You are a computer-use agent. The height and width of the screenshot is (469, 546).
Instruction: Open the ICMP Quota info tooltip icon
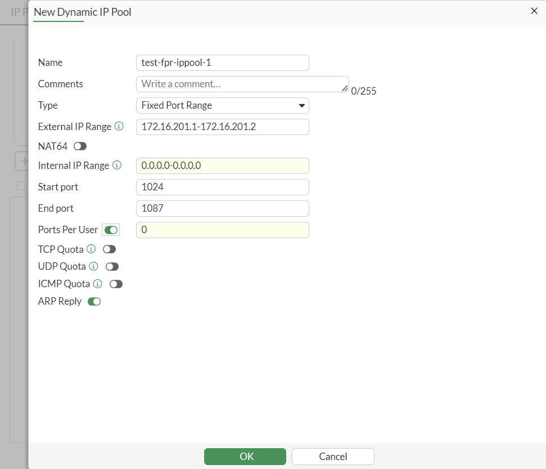coord(97,283)
